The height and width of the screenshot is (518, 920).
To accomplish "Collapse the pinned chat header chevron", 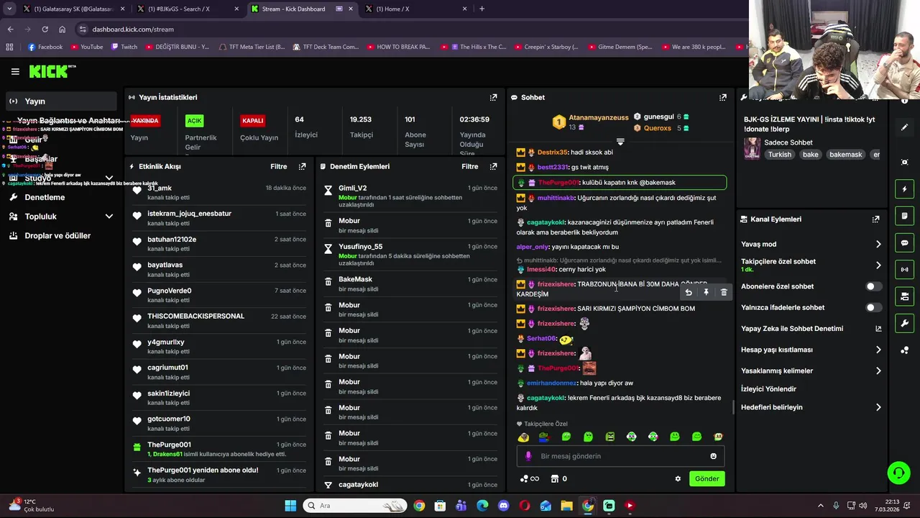I will coord(620,142).
